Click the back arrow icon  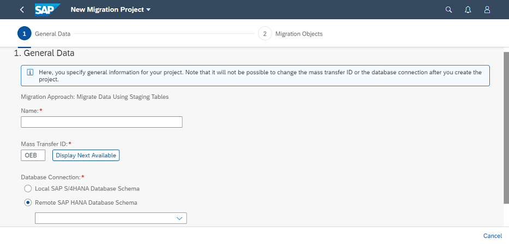pos(22,10)
